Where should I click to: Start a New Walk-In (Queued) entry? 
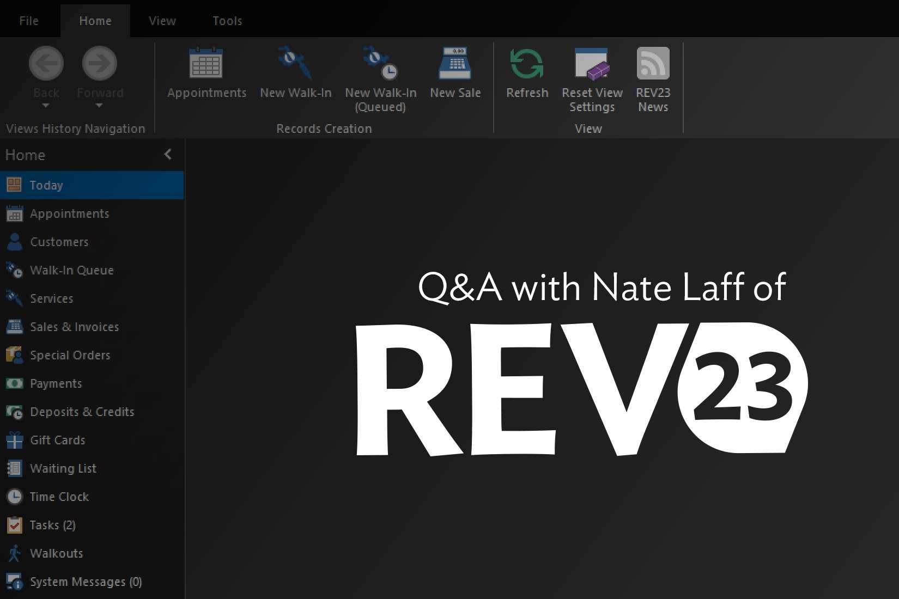coord(380,76)
